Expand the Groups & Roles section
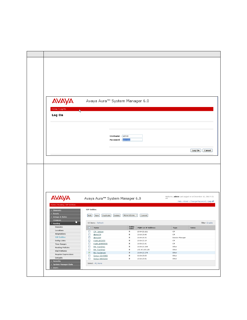The width and height of the screenshot is (247, 320). [x=65, y=217]
